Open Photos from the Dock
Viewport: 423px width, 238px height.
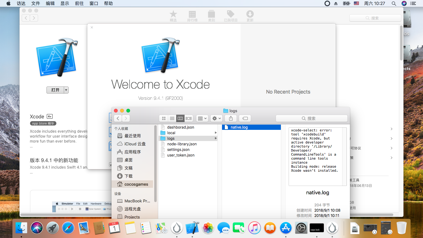click(x=208, y=228)
